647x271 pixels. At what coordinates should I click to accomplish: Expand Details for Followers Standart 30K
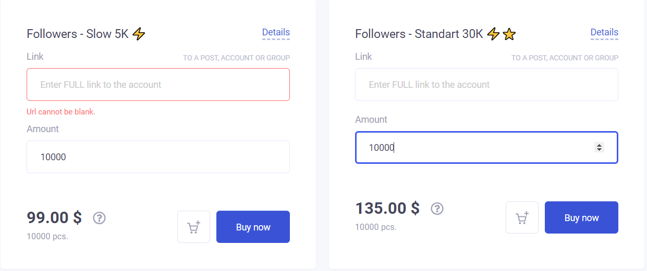point(604,33)
